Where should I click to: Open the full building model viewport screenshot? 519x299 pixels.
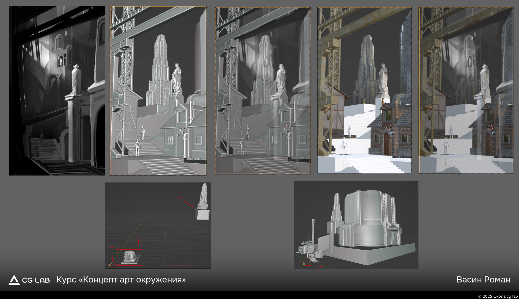click(356, 225)
